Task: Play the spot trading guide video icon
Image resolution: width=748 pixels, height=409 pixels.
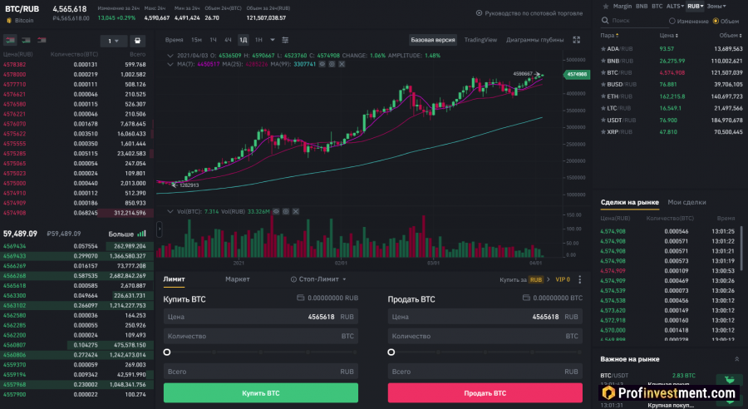Action: point(479,13)
